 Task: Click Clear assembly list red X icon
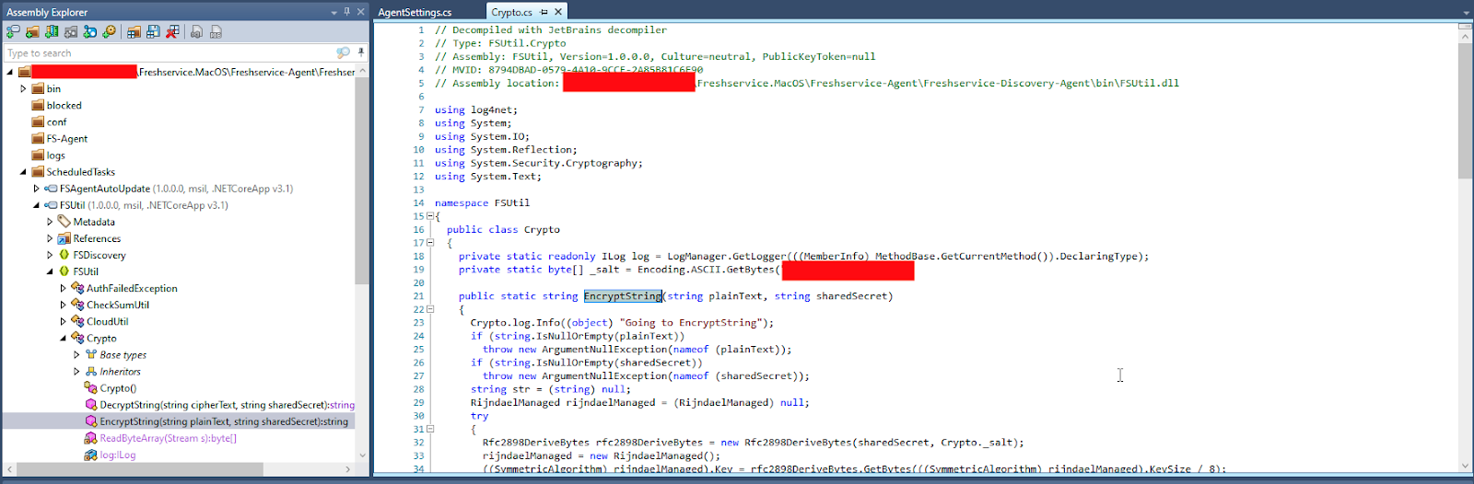pyautogui.click(x=172, y=32)
